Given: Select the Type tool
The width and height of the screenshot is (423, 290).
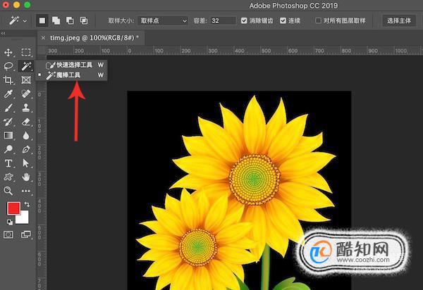Looking at the screenshot, I should [x=8, y=163].
